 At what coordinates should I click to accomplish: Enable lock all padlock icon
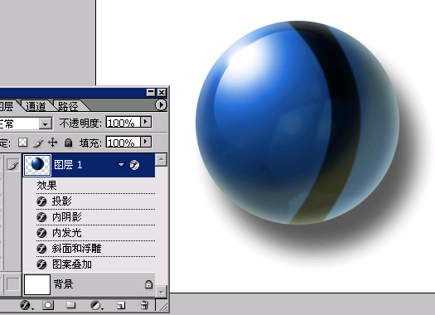pos(68,143)
